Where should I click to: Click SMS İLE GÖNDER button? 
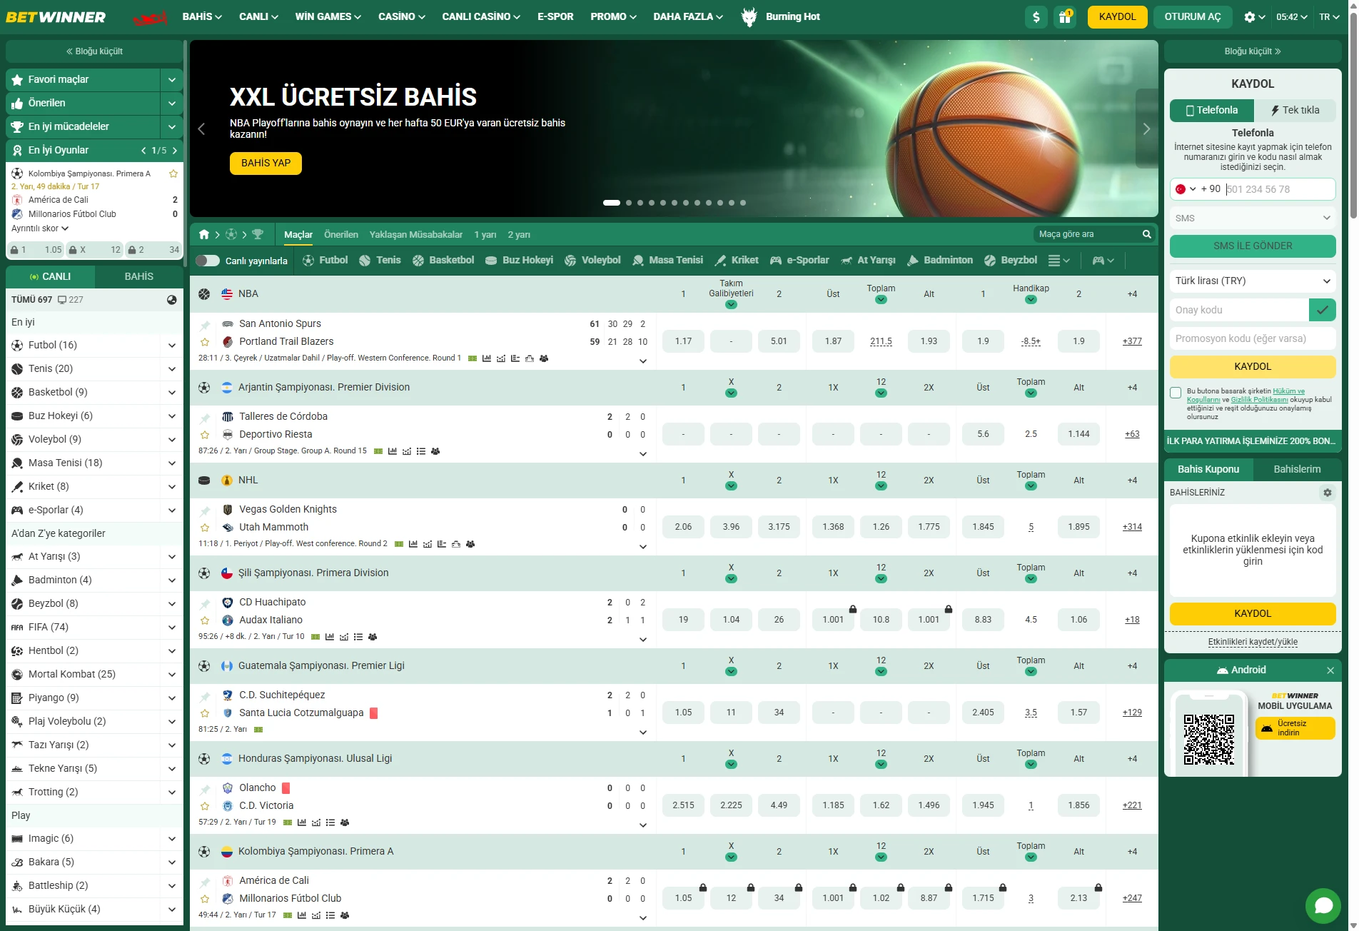(1253, 246)
